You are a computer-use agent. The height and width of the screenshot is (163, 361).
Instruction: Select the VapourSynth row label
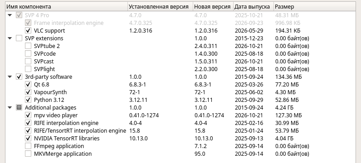click(x=50, y=92)
